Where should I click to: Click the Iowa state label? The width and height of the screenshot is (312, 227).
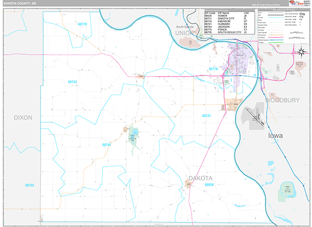(276, 135)
